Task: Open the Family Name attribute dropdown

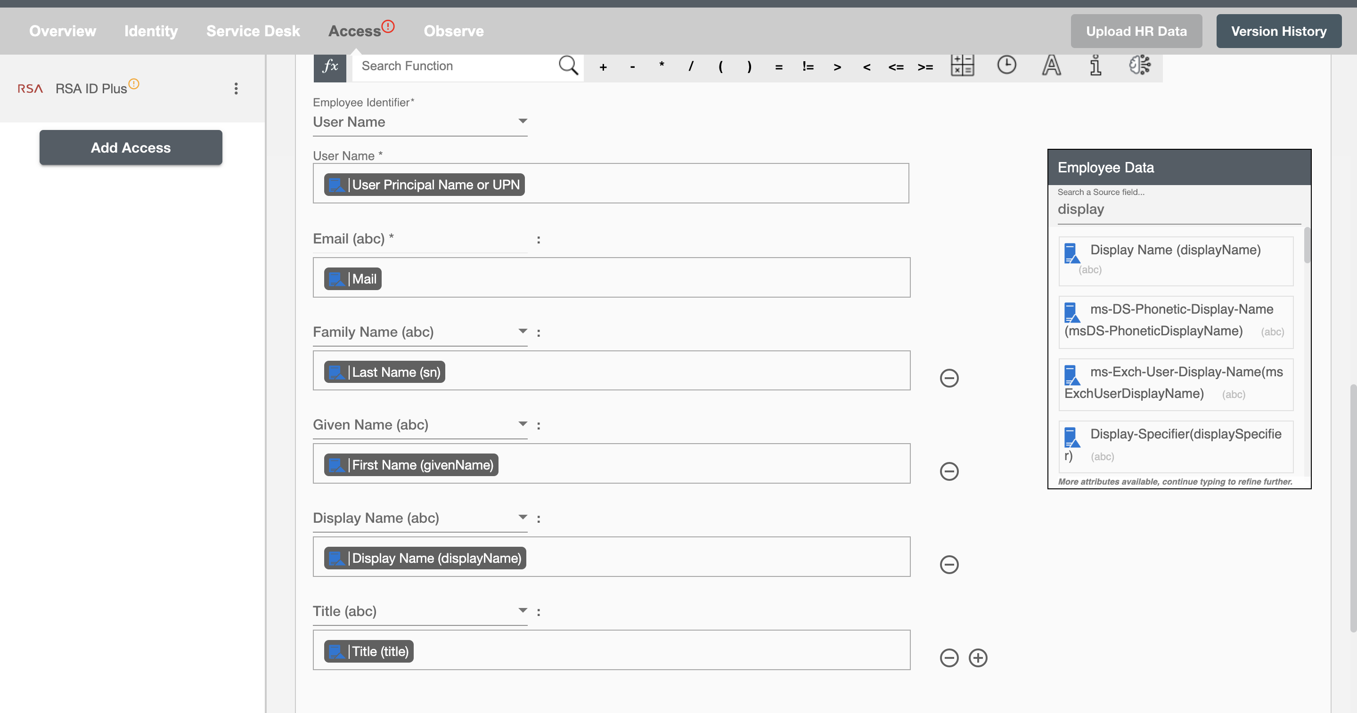Action: coord(420,332)
